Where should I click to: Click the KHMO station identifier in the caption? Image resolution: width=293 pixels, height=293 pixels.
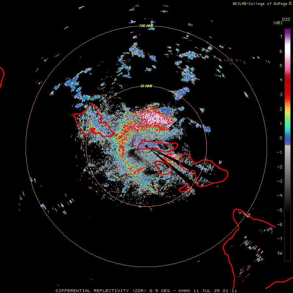click(185, 291)
